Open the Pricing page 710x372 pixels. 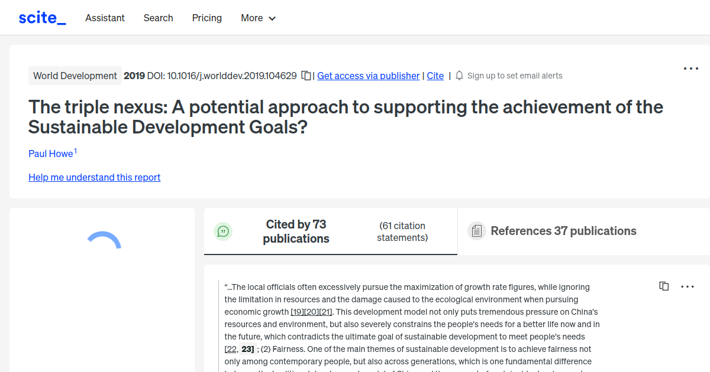(206, 18)
